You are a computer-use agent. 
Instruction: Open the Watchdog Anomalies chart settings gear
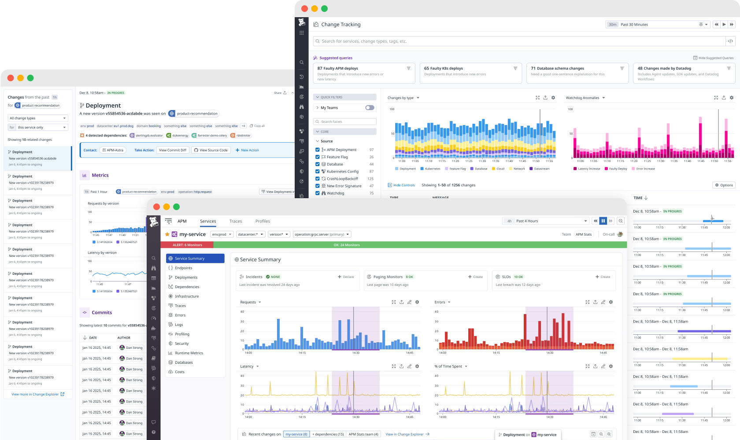[732, 98]
